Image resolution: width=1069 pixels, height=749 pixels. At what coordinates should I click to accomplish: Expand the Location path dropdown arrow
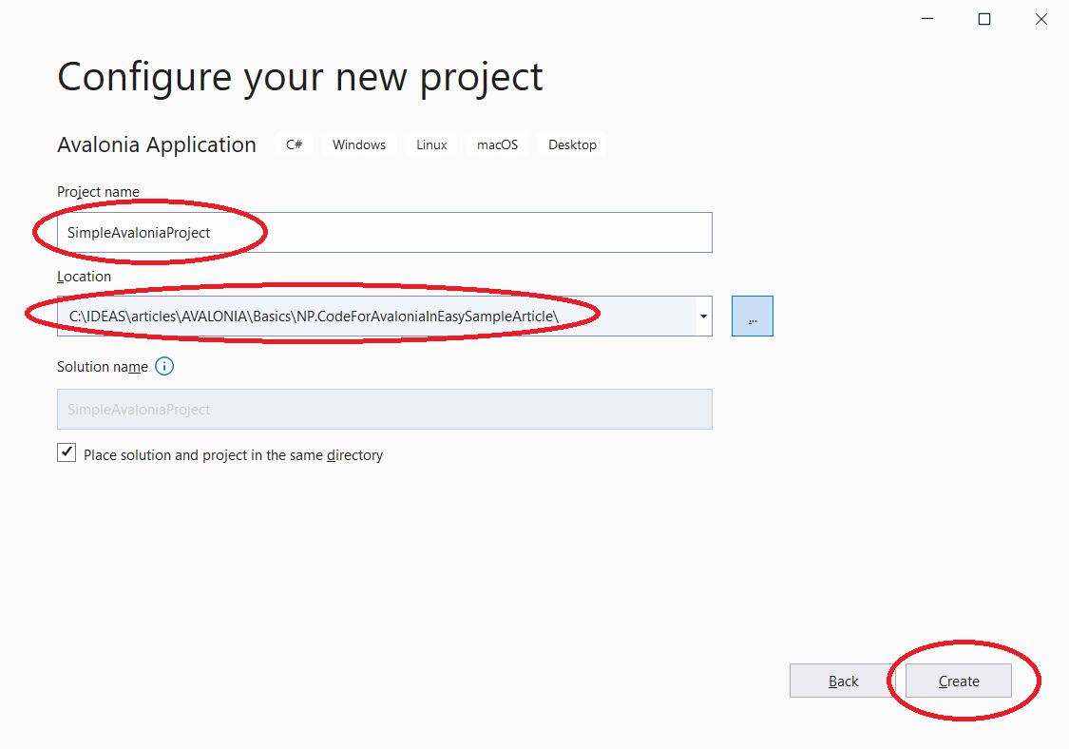(x=703, y=316)
